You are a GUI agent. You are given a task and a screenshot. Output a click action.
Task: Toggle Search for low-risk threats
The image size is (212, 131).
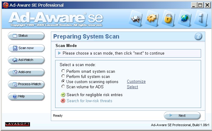point(63,101)
